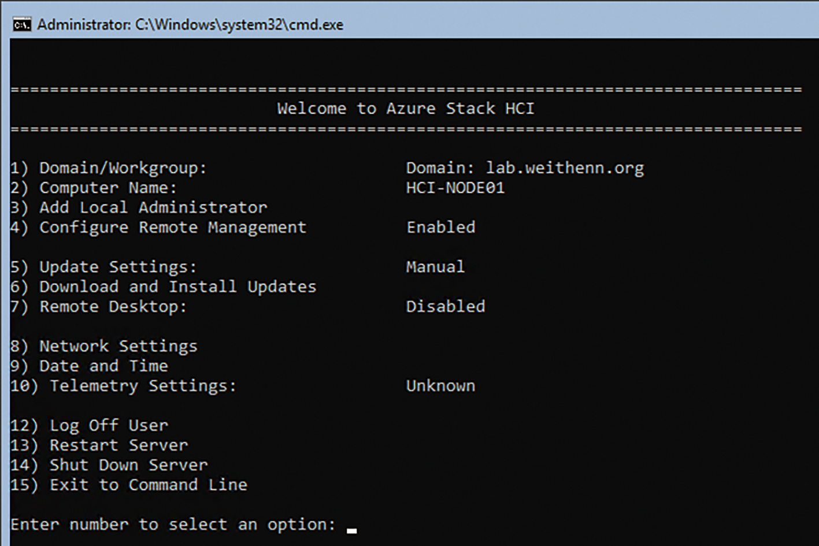Select the Update Settings entry
This screenshot has width=819, height=546.
tap(103, 267)
